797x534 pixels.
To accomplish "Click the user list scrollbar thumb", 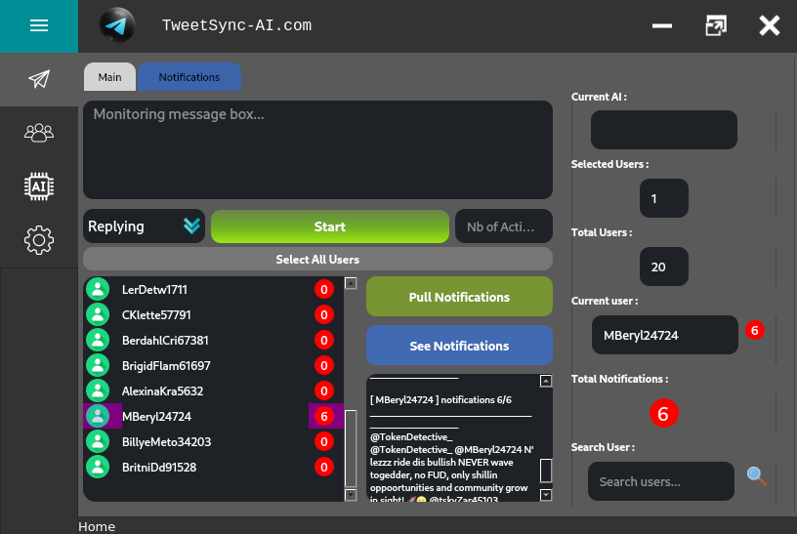I will coord(351,449).
